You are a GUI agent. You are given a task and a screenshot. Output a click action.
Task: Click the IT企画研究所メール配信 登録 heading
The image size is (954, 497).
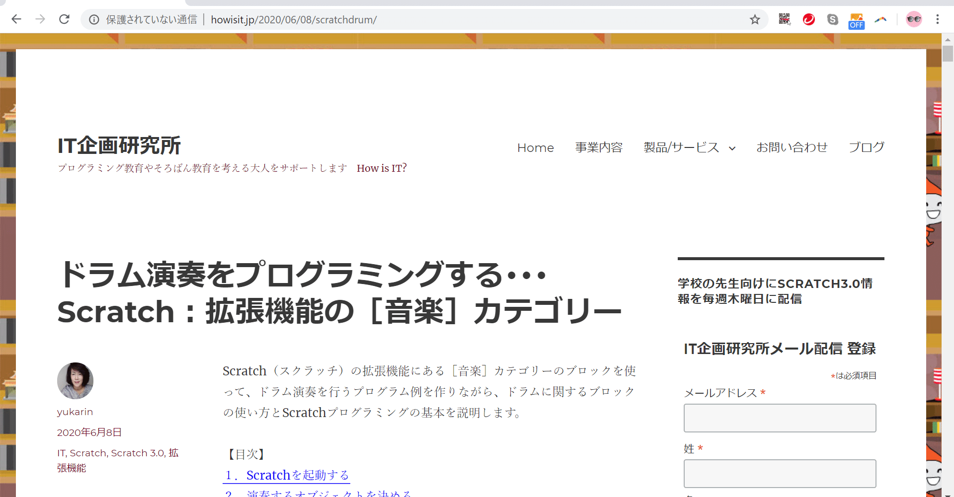click(780, 349)
